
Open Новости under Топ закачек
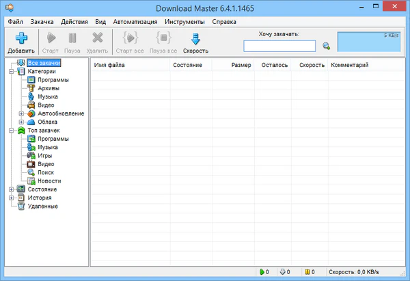click(49, 180)
